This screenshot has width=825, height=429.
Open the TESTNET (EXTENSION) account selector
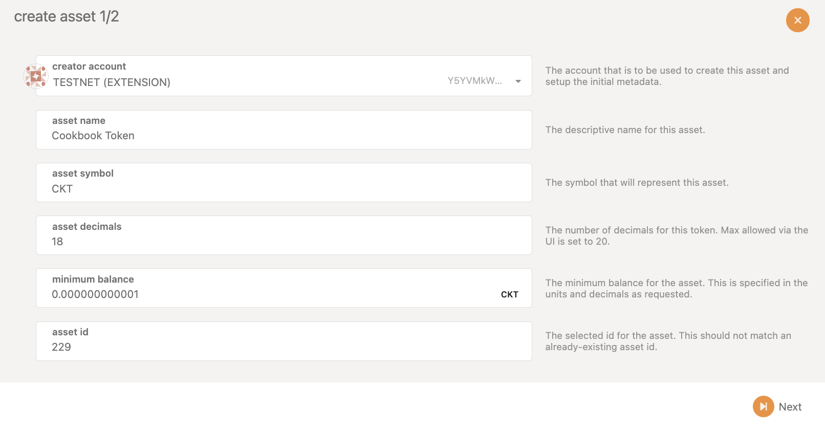click(112, 82)
